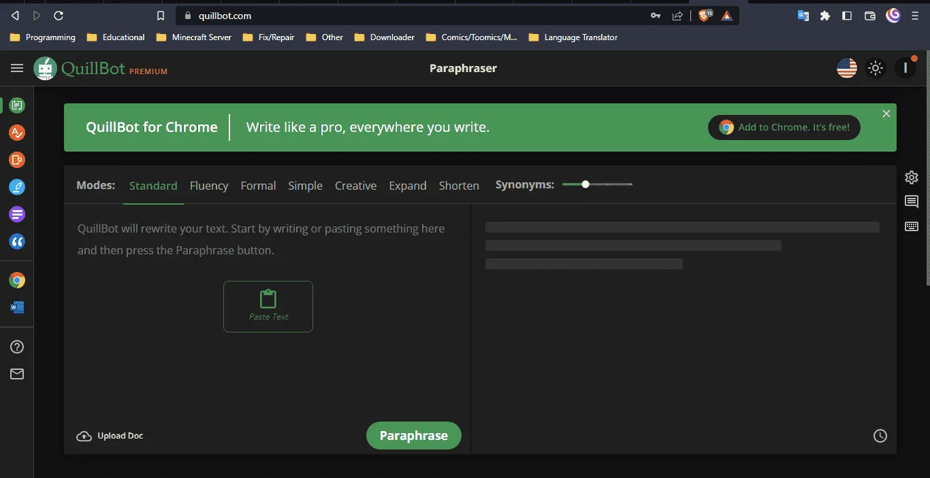Open the Plagiarism Checker sidebar icon
This screenshot has height=478, width=930.
[17, 160]
